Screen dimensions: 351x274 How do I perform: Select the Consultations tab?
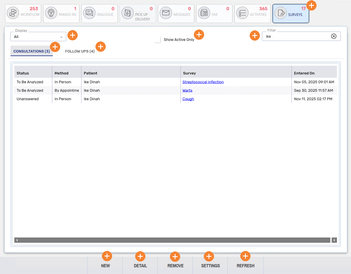(x=32, y=51)
